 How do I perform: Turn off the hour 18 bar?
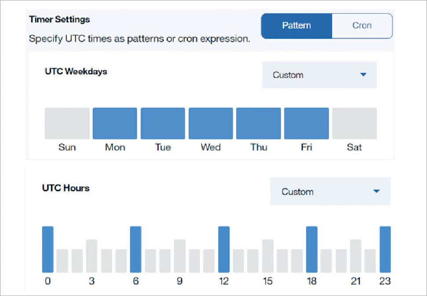tap(312, 249)
